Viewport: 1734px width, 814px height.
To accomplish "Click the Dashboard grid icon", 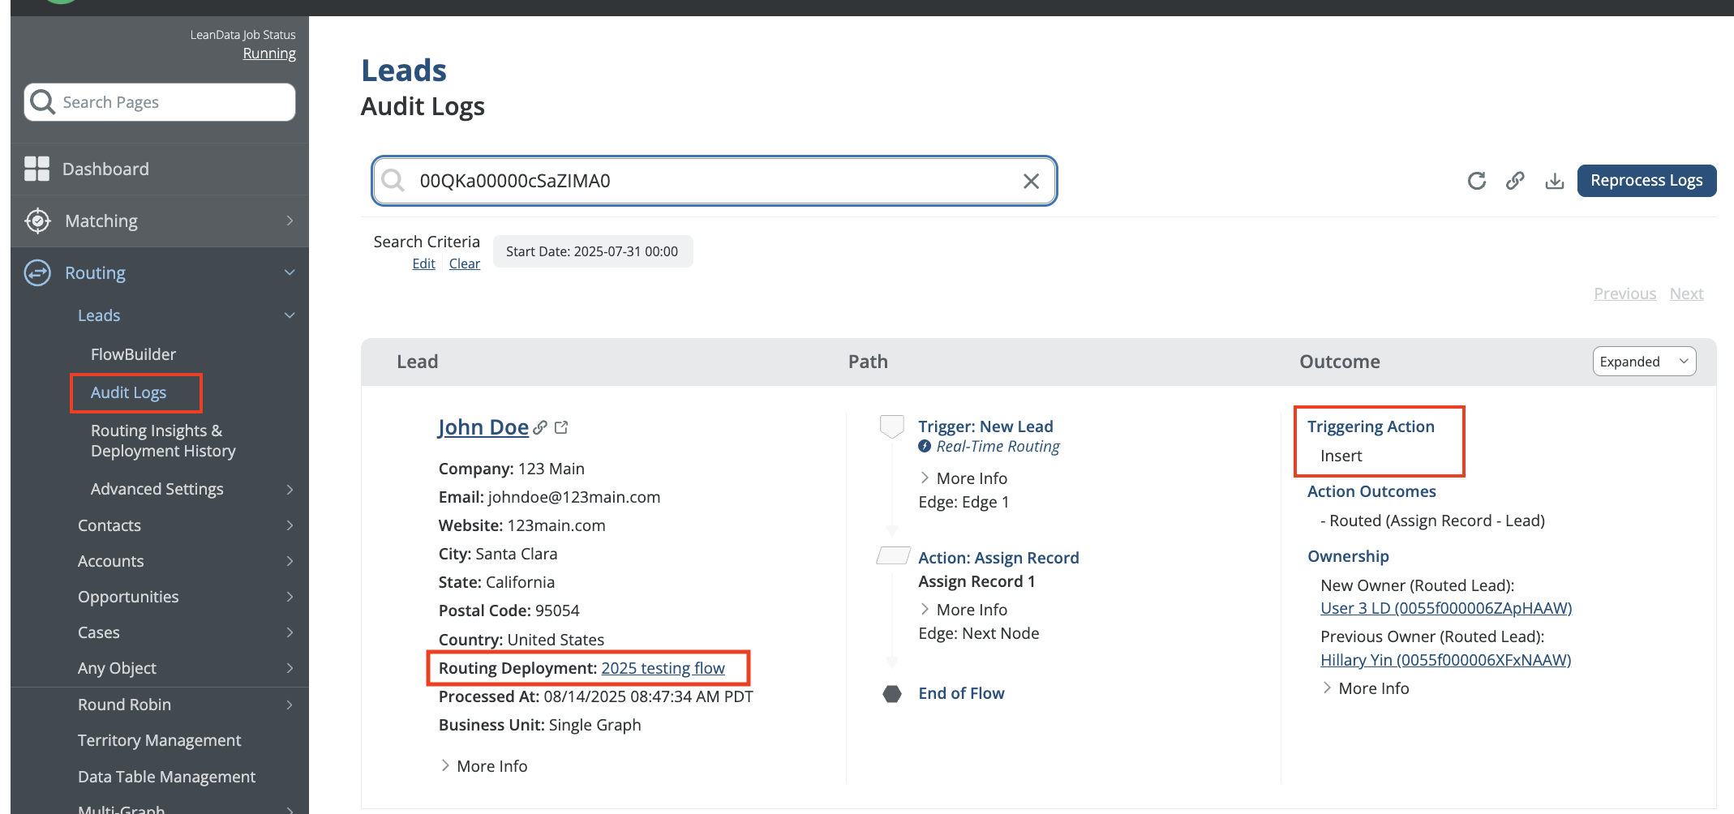I will point(37,169).
